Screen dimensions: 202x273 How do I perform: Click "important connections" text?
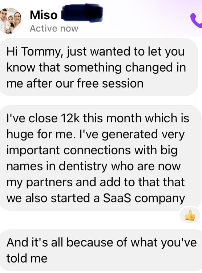point(69,150)
